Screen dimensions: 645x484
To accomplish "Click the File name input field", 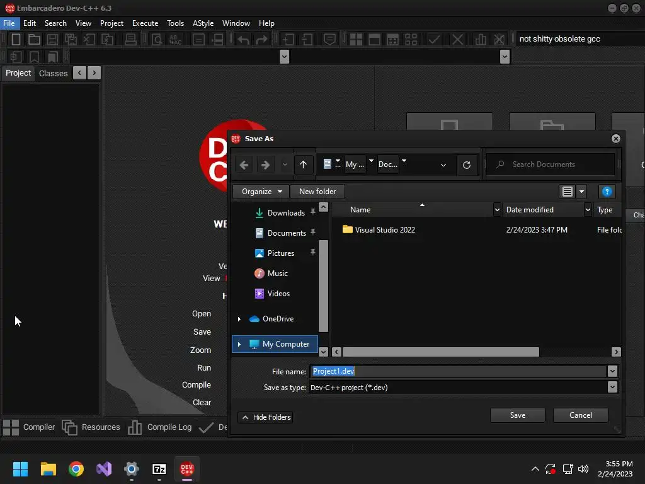I will tap(459, 371).
